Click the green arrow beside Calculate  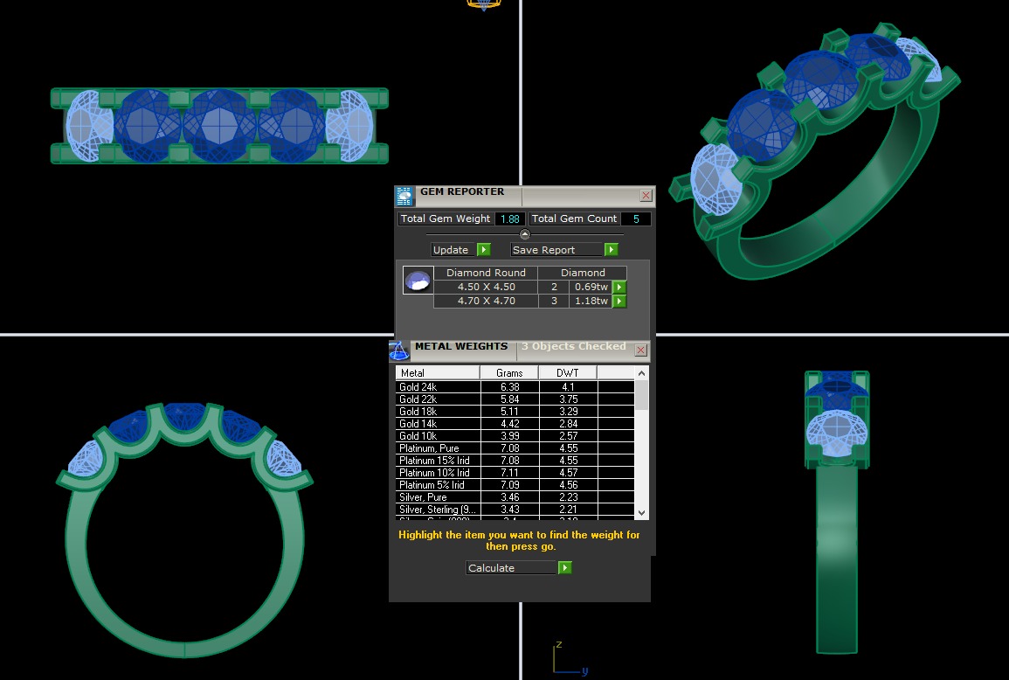pyautogui.click(x=565, y=568)
